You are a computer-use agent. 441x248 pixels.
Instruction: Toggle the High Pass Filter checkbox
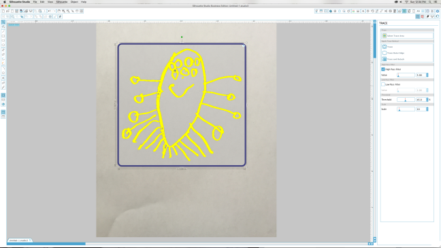(x=383, y=69)
